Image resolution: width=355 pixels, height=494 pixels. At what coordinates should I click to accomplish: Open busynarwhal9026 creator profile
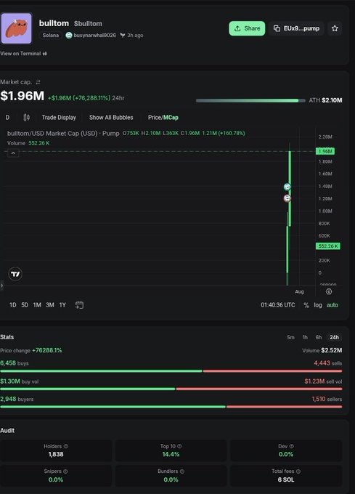94,36
